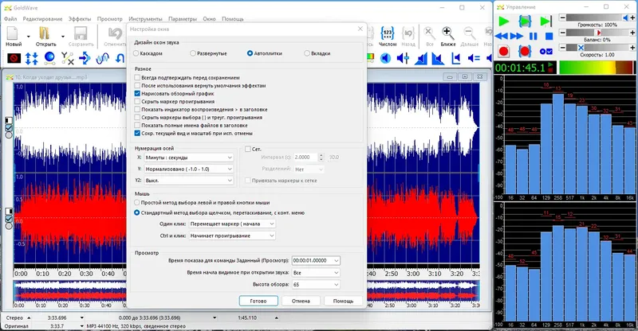Start recording with the red Record button
The height and width of the screenshot is (331, 638).
503,51
